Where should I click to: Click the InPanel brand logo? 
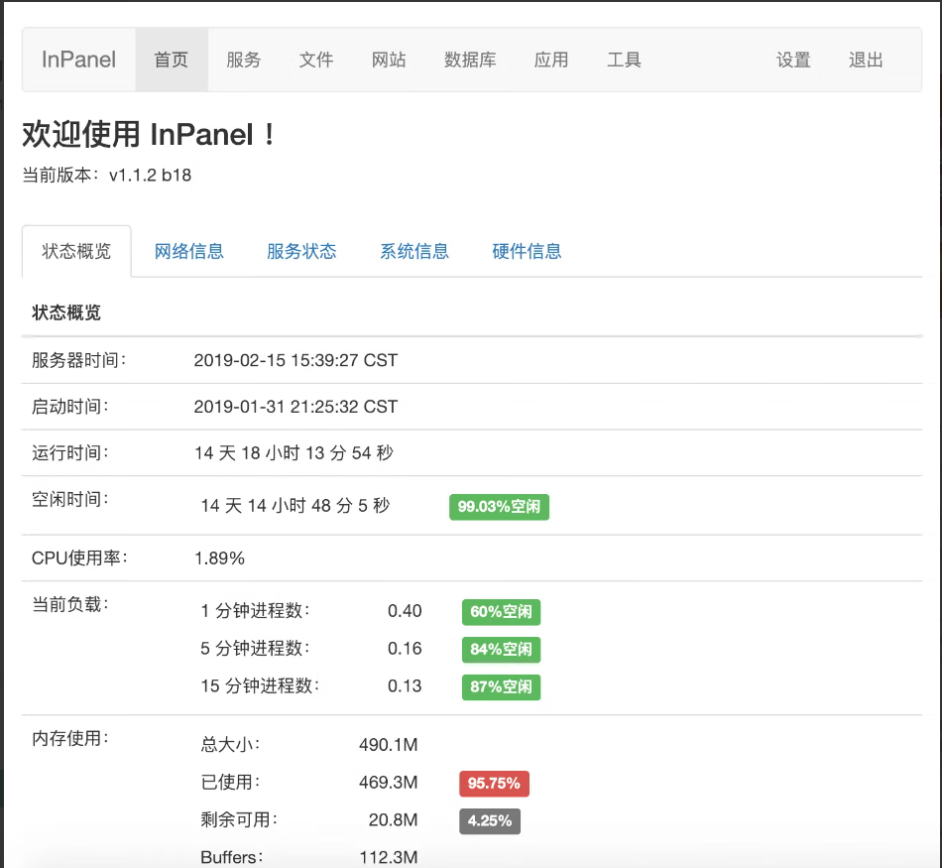pyautogui.click(x=78, y=60)
